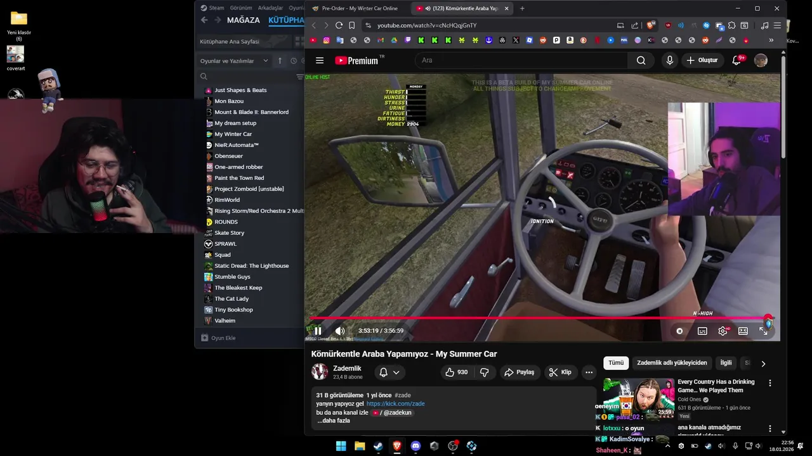812x456 pixels.
Task: Open the Brave Shields lion icon
Action: click(650, 25)
